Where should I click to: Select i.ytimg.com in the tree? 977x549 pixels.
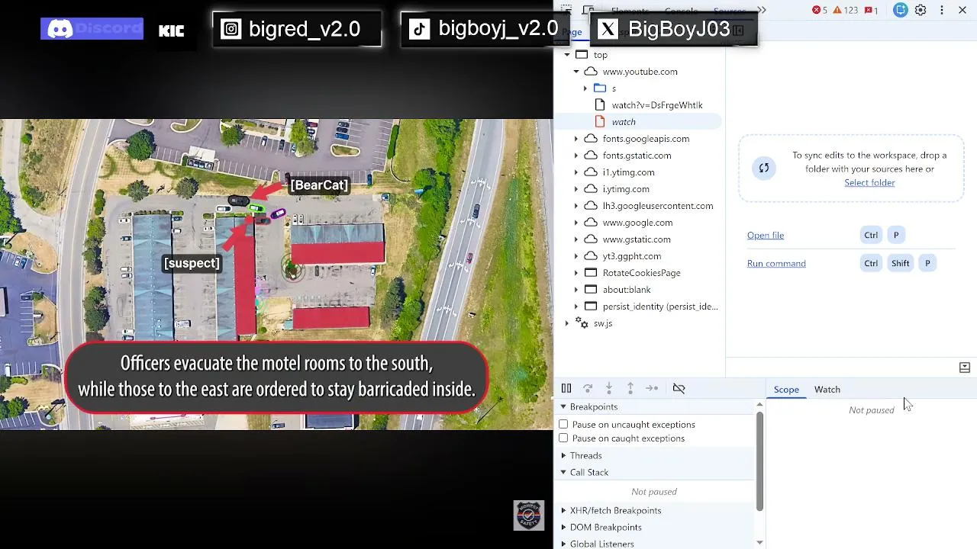[626, 189]
